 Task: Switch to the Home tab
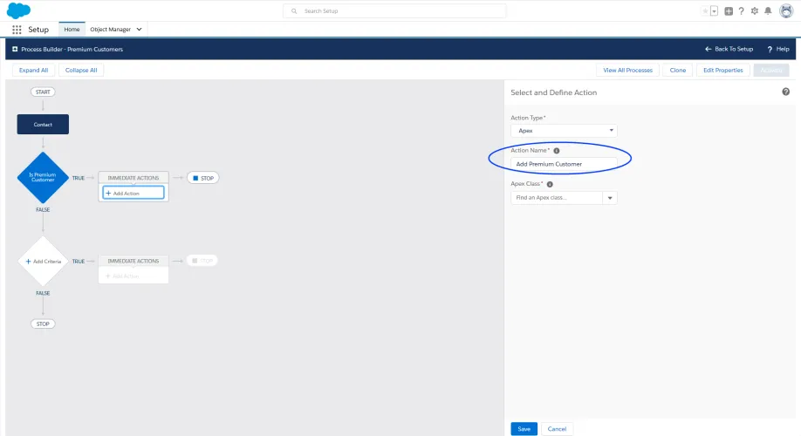pyautogui.click(x=72, y=29)
